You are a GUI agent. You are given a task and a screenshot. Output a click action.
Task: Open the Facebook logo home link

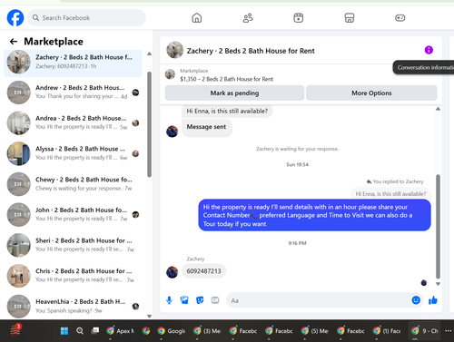15,18
